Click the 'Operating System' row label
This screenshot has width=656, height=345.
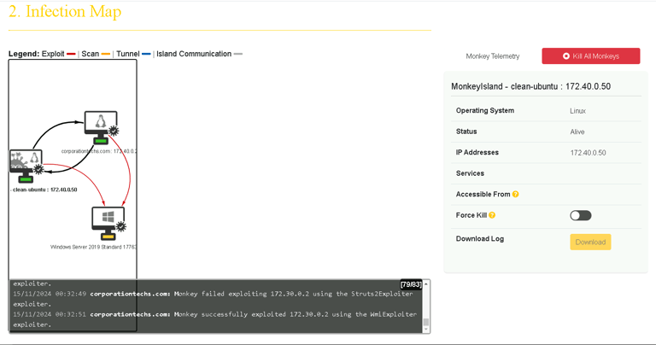(x=485, y=110)
